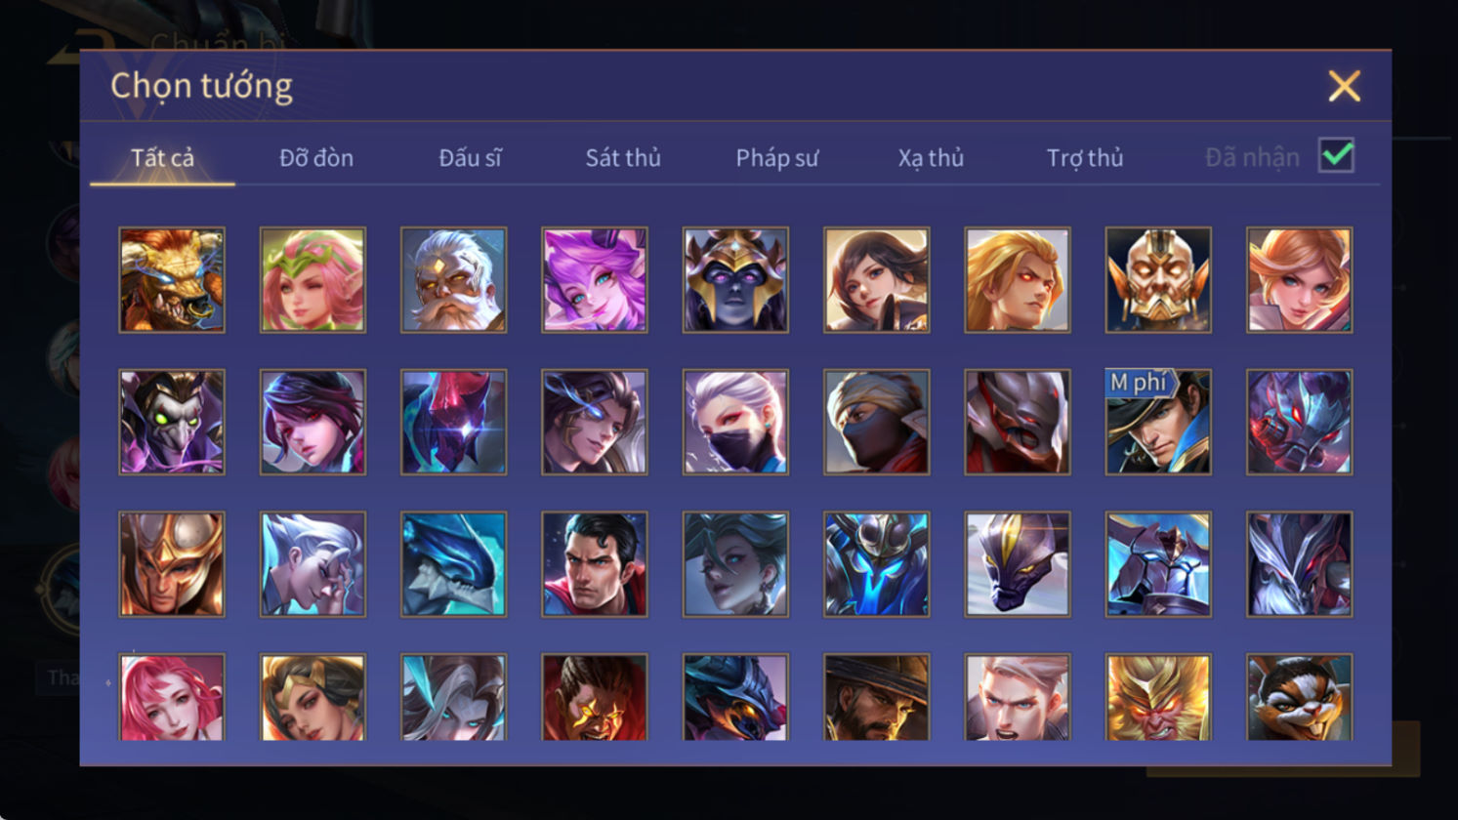
Task: Pick the hero tagged 'M phí'
Action: (x=1157, y=422)
